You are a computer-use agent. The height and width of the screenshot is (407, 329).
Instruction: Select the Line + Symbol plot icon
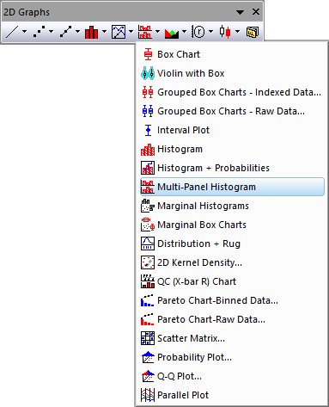(65, 32)
